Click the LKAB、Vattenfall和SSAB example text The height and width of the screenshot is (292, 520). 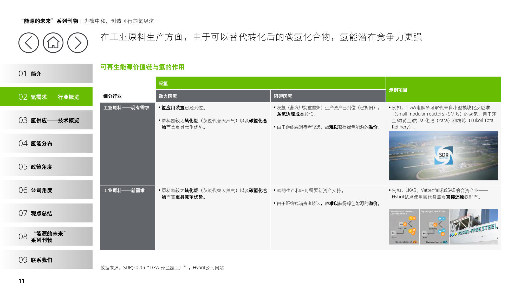(x=438, y=194)
